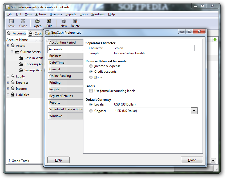Open the Help menu
The image size is (226, 179).
tap(111, 14)
